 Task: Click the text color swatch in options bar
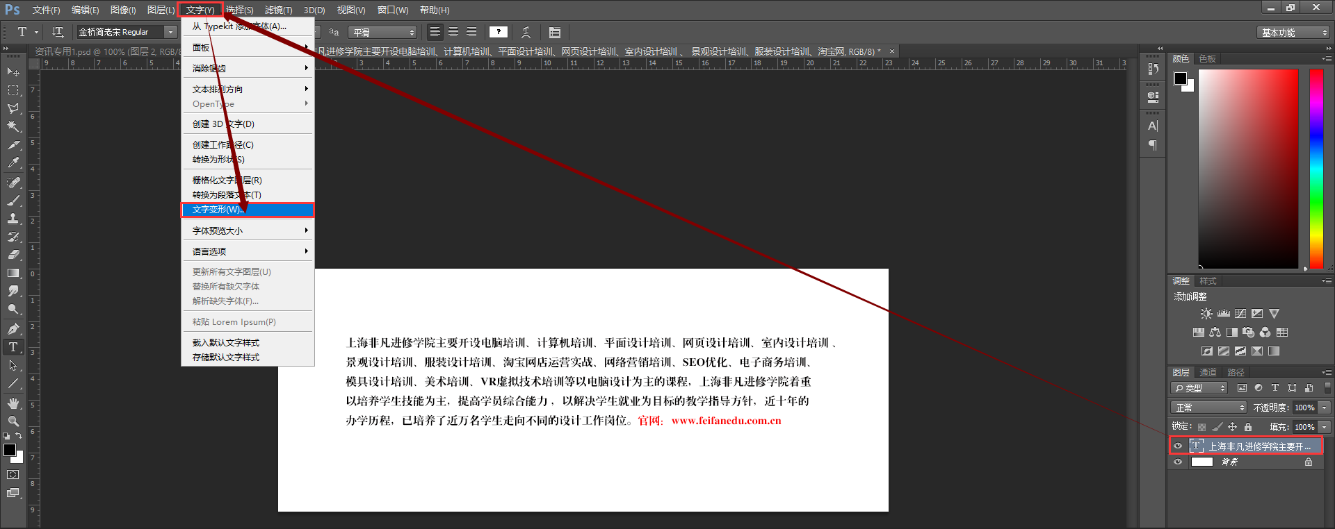click(x=499, y=32)
